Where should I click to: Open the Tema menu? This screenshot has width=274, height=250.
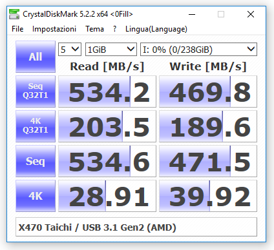[x=94, y=29]
